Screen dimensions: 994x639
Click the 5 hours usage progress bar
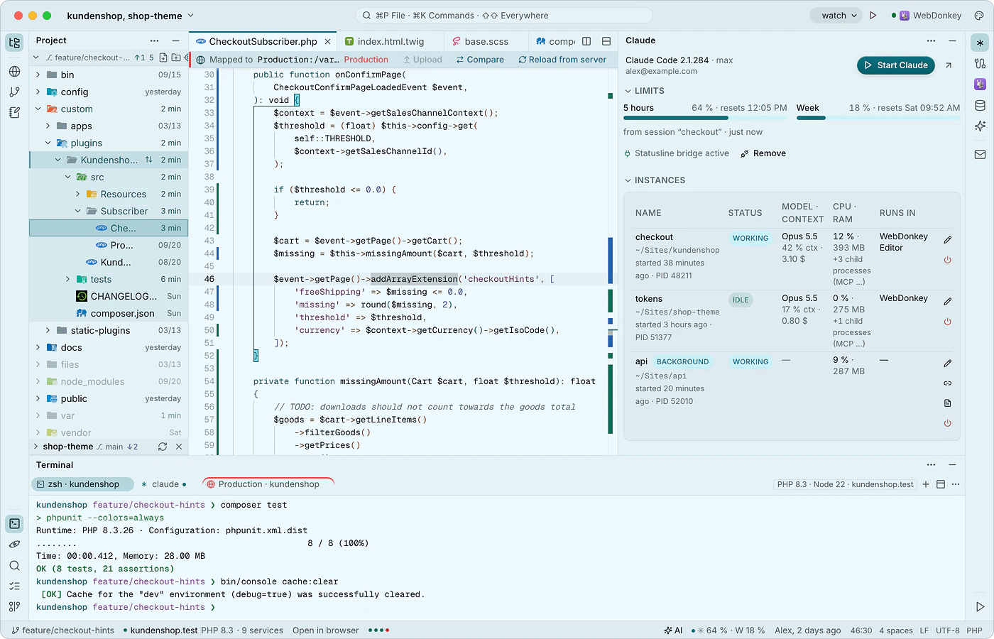tap(705, 118)
